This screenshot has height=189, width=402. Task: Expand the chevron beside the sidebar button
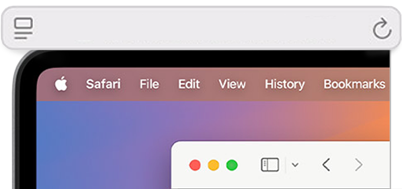[295, 165]
